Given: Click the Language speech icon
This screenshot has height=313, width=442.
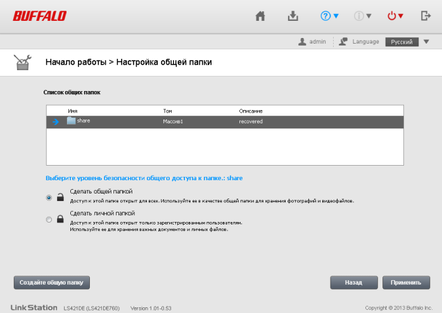Looking at the screenshot, I should [x=343, y=42].
